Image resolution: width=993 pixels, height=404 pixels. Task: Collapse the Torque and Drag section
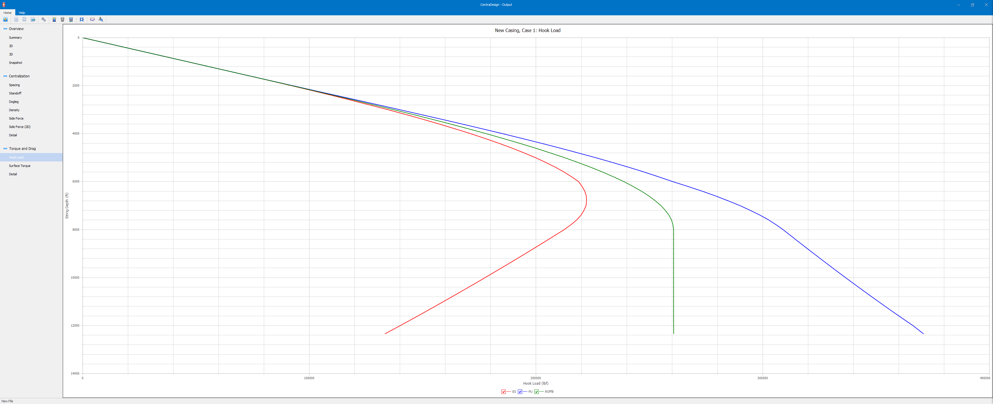(x=5, y=149)
